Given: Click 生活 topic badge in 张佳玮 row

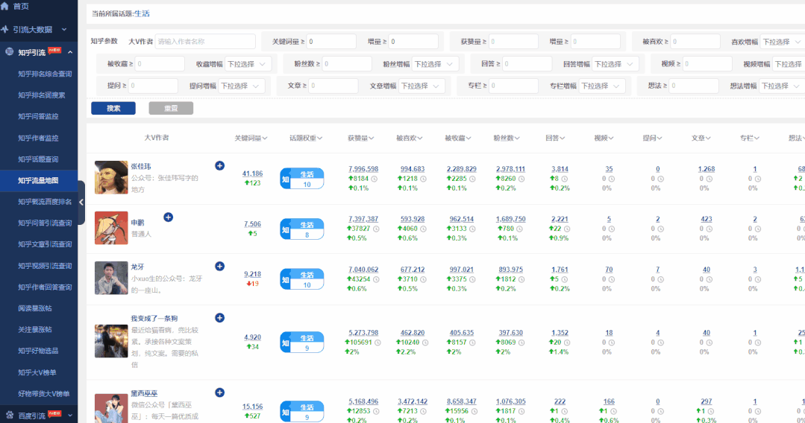Looking at the screenshot, I should click(302, 179).
